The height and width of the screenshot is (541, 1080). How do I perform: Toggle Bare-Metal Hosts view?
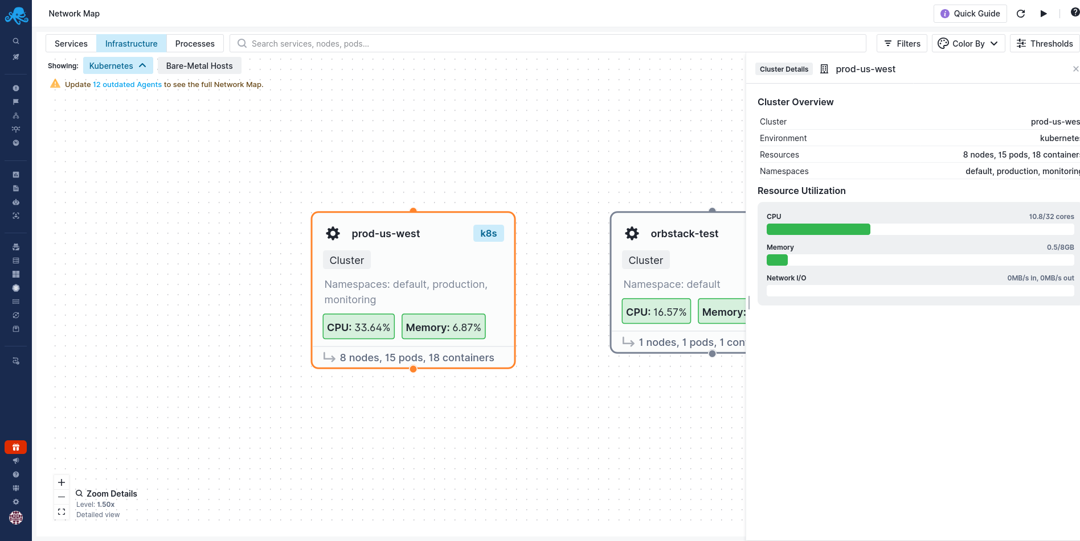coord(199,66)
